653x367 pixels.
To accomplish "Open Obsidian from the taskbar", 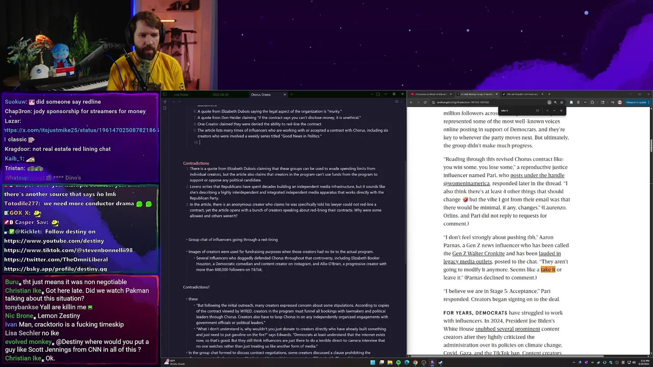I will (432, 362).
